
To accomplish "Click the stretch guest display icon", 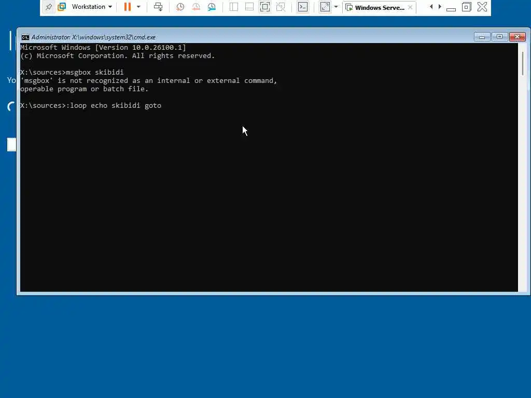I will click(325, 7).
